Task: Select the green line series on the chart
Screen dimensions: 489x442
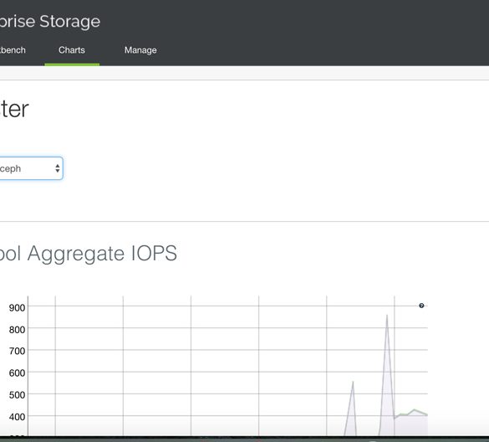Action: (414, 410)
